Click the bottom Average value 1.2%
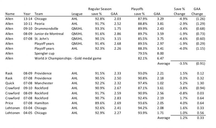 (184, 118)
